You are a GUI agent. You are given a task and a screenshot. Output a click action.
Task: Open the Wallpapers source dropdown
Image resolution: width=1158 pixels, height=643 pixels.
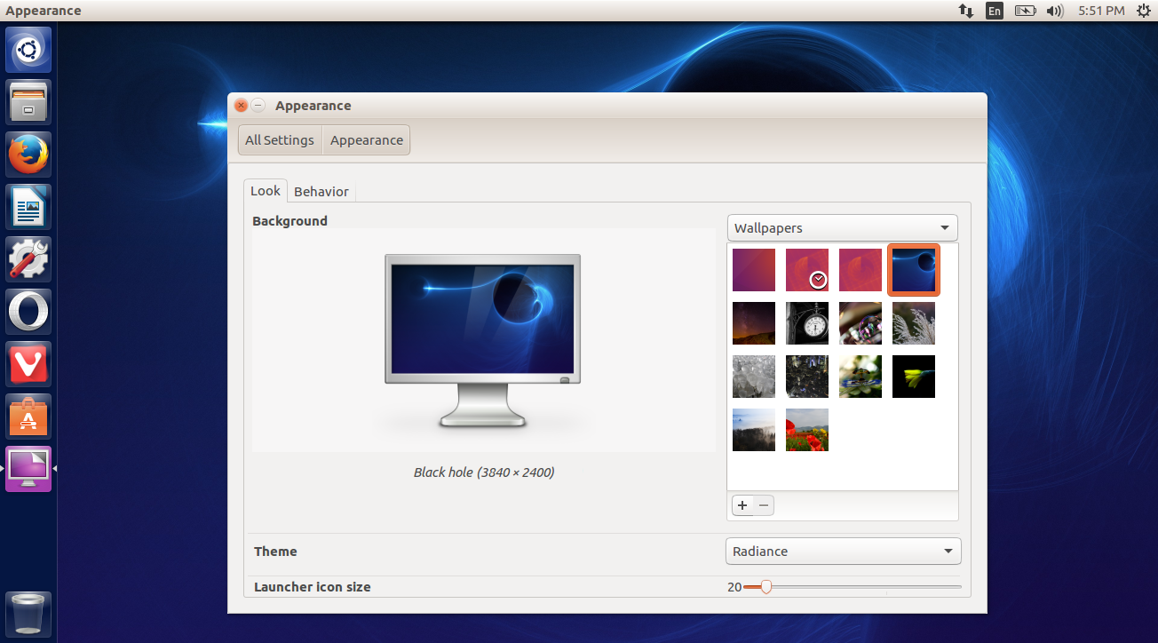841,227
